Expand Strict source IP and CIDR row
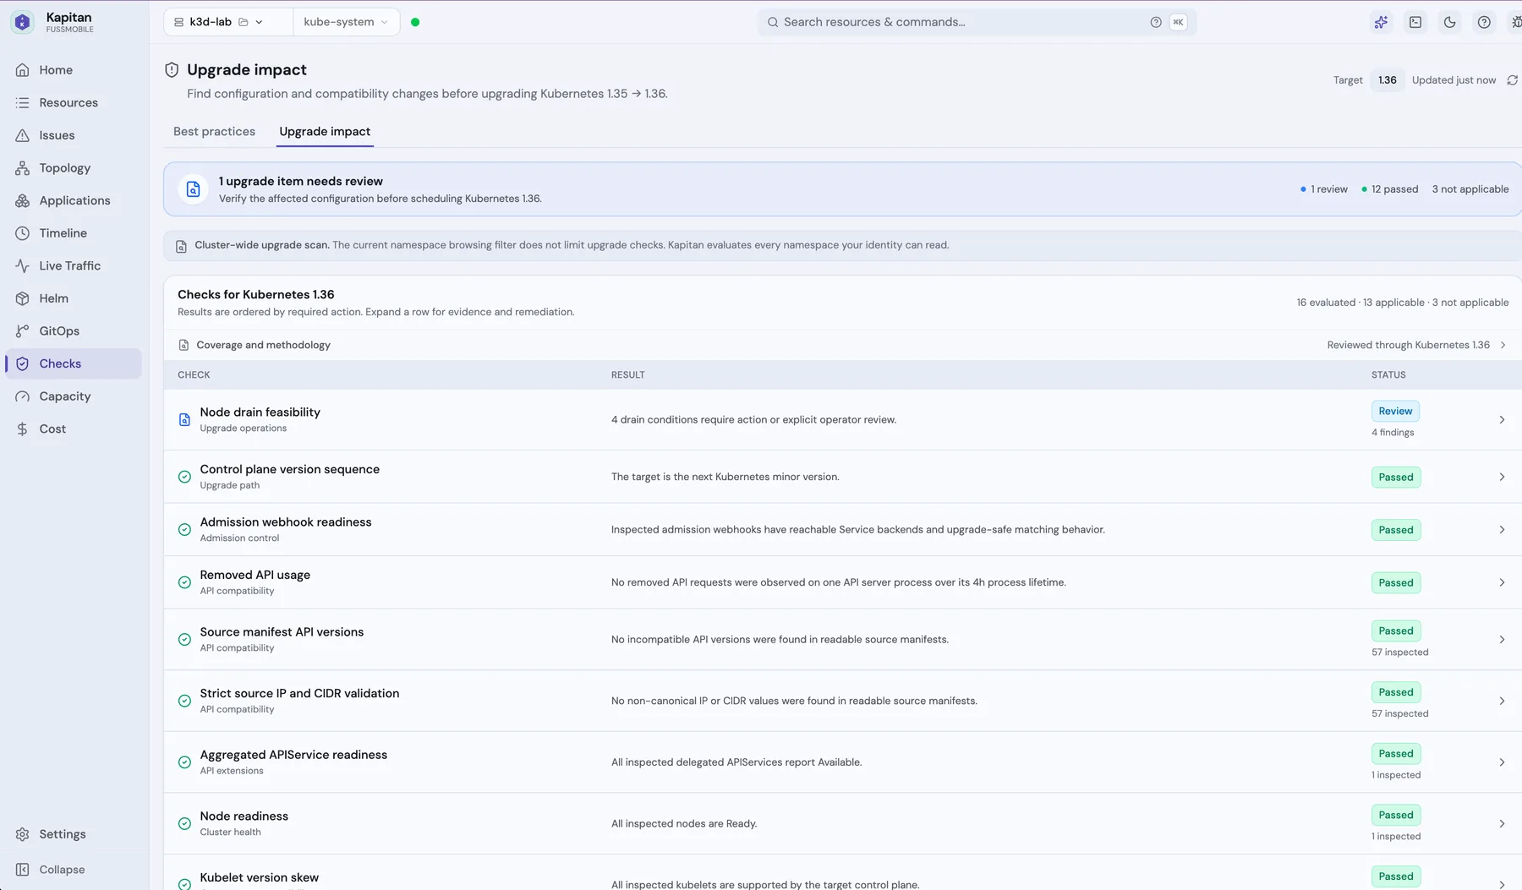 coord(1502,702)
